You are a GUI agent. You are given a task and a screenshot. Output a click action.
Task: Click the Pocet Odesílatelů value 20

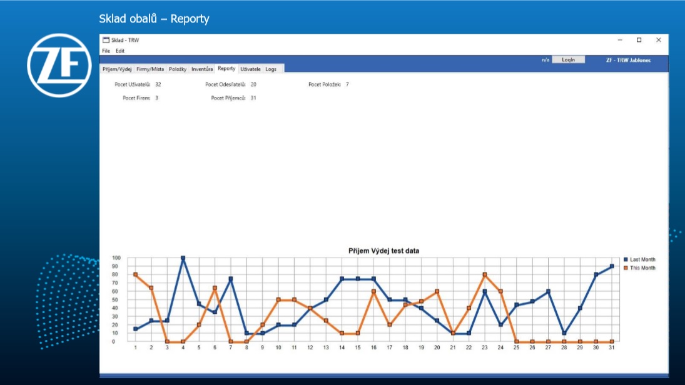[253, 84]
